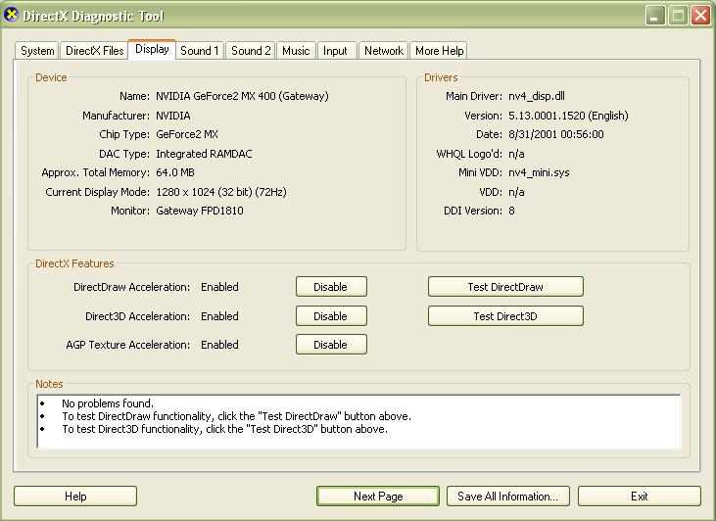Screen dimensions: 716x521
Task: Click the Test Direct3D button
Action: coord(505,316)
